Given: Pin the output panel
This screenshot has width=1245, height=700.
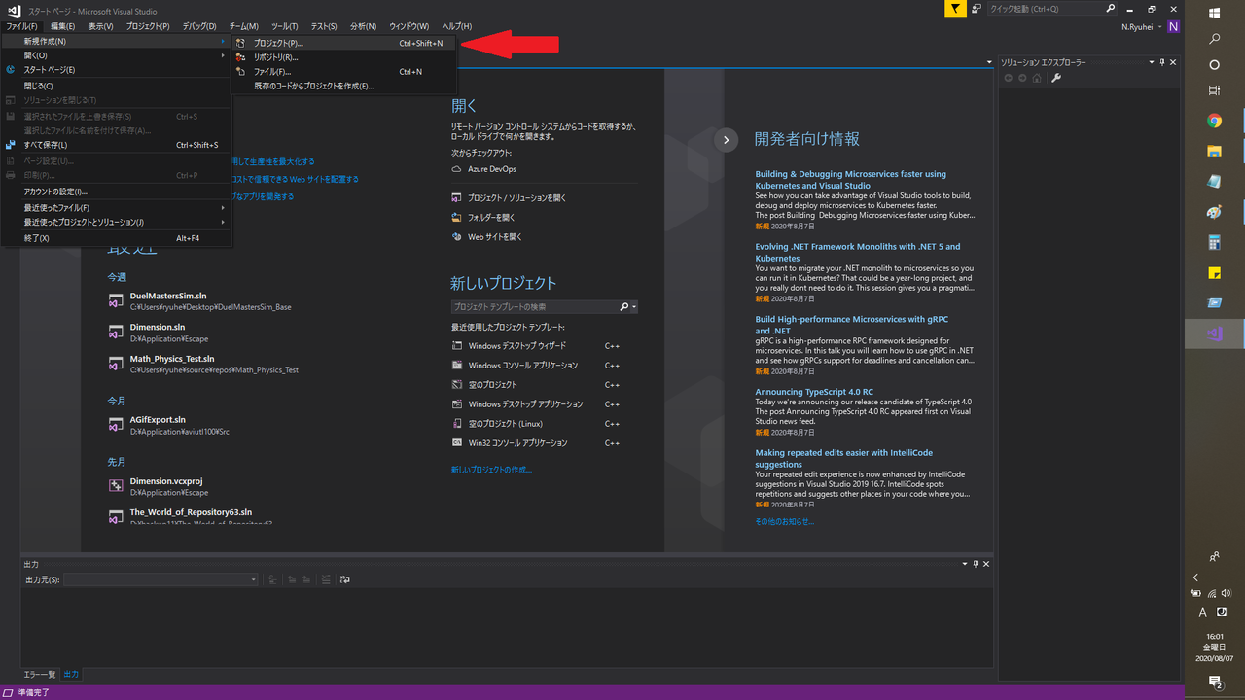Looking at the screenshot, I should (x=976, y=564).
